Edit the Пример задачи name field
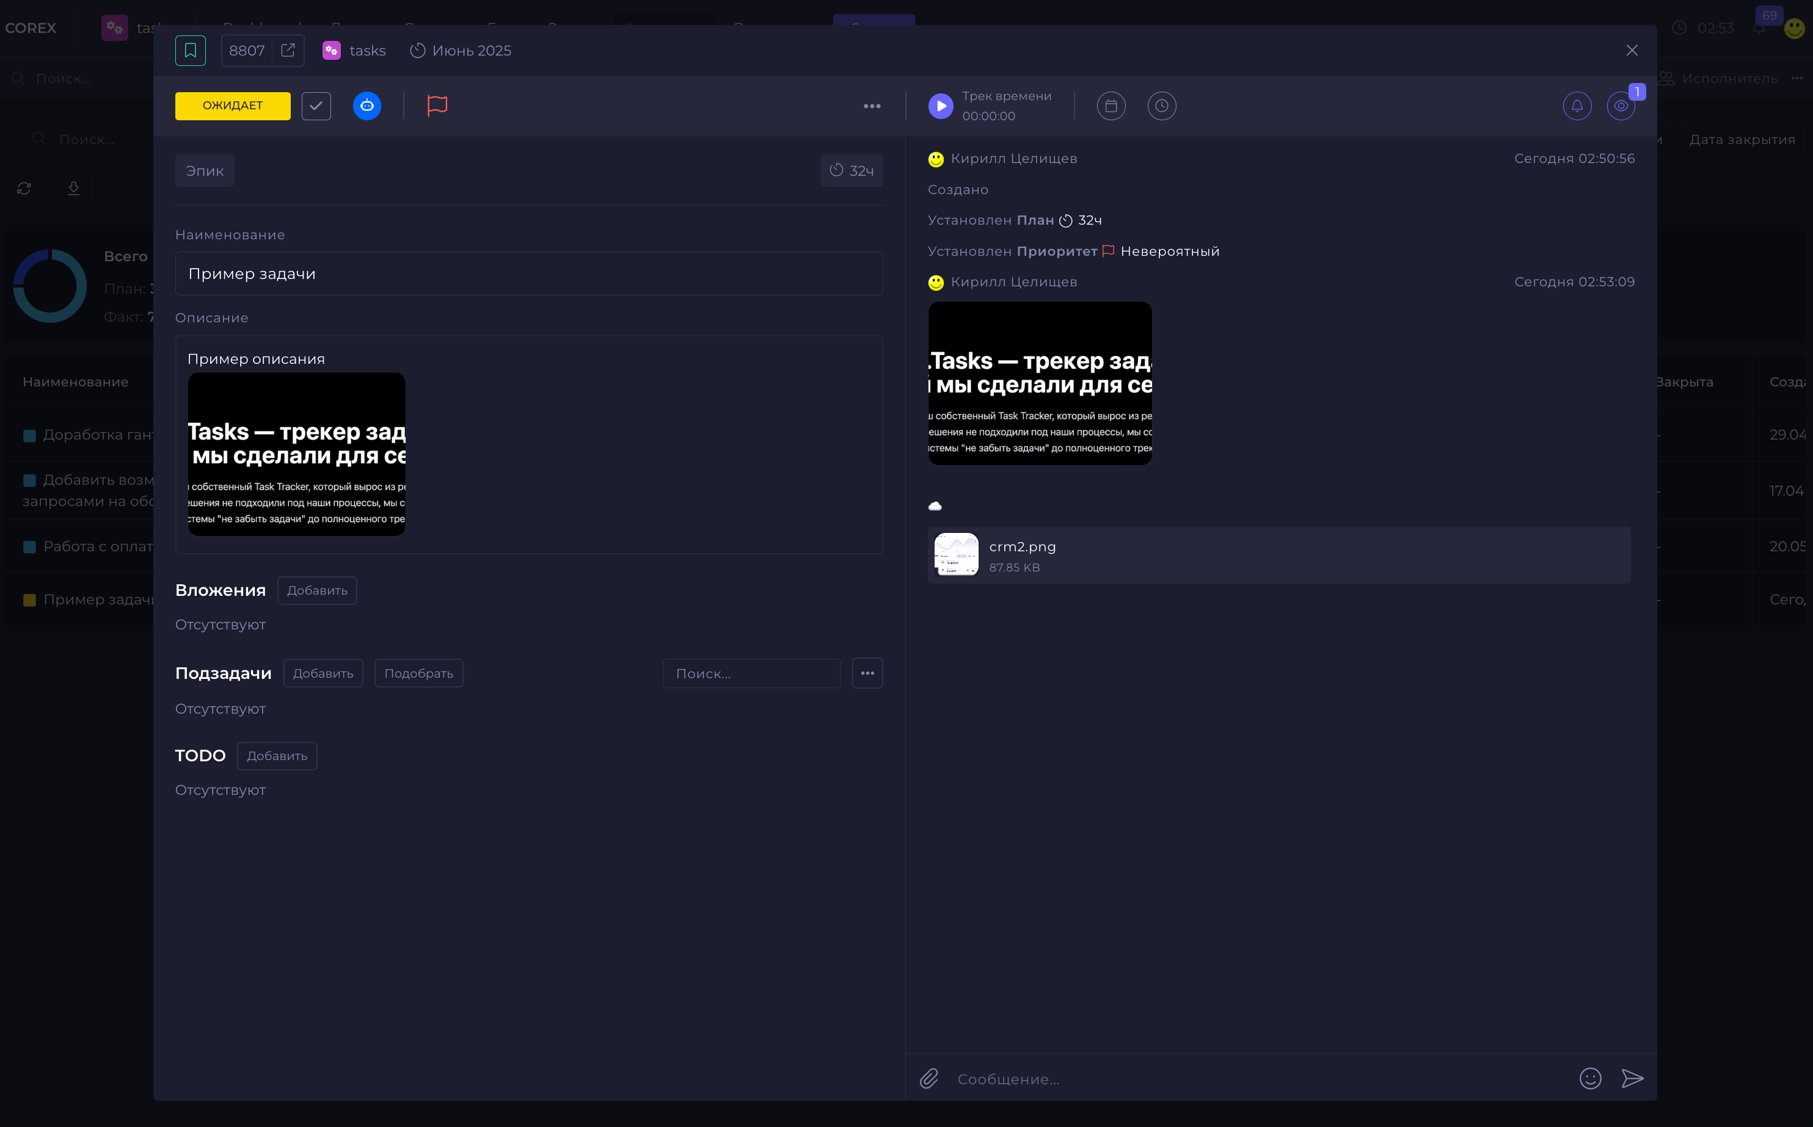The width and height of the screenshot is (1813, 1127). pos(529,274)
